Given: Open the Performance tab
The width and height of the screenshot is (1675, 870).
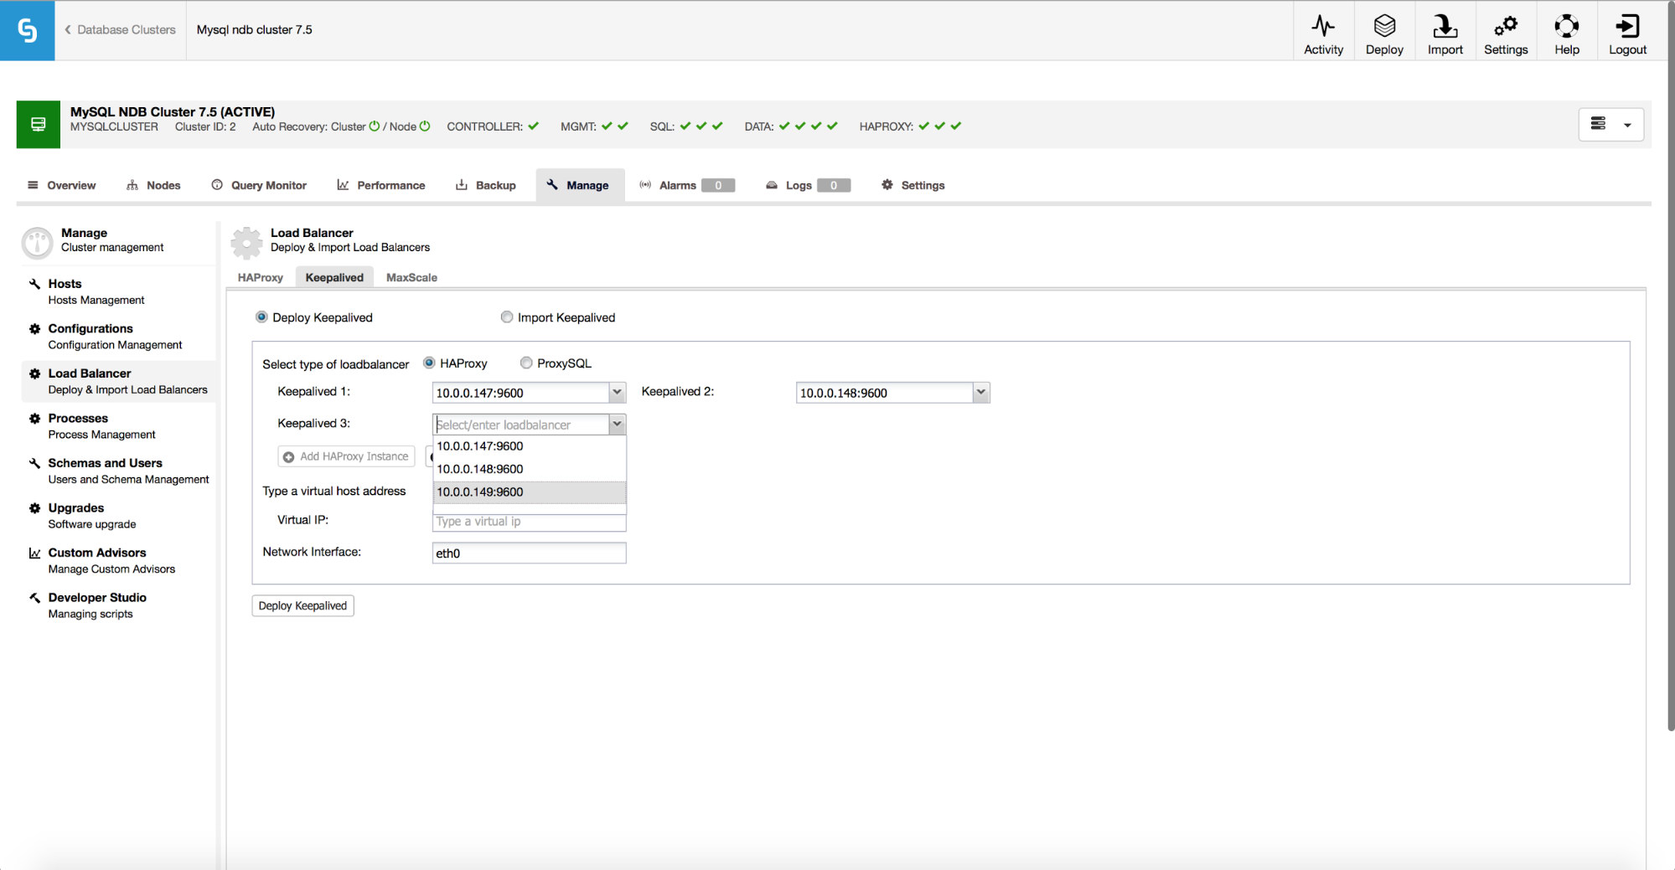Looking at the screenshot, I should click(381, 185).
